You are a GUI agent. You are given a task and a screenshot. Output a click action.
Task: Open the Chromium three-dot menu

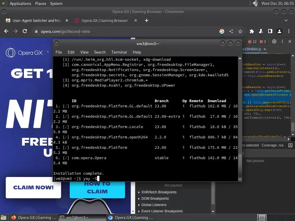tap(289, 31)
